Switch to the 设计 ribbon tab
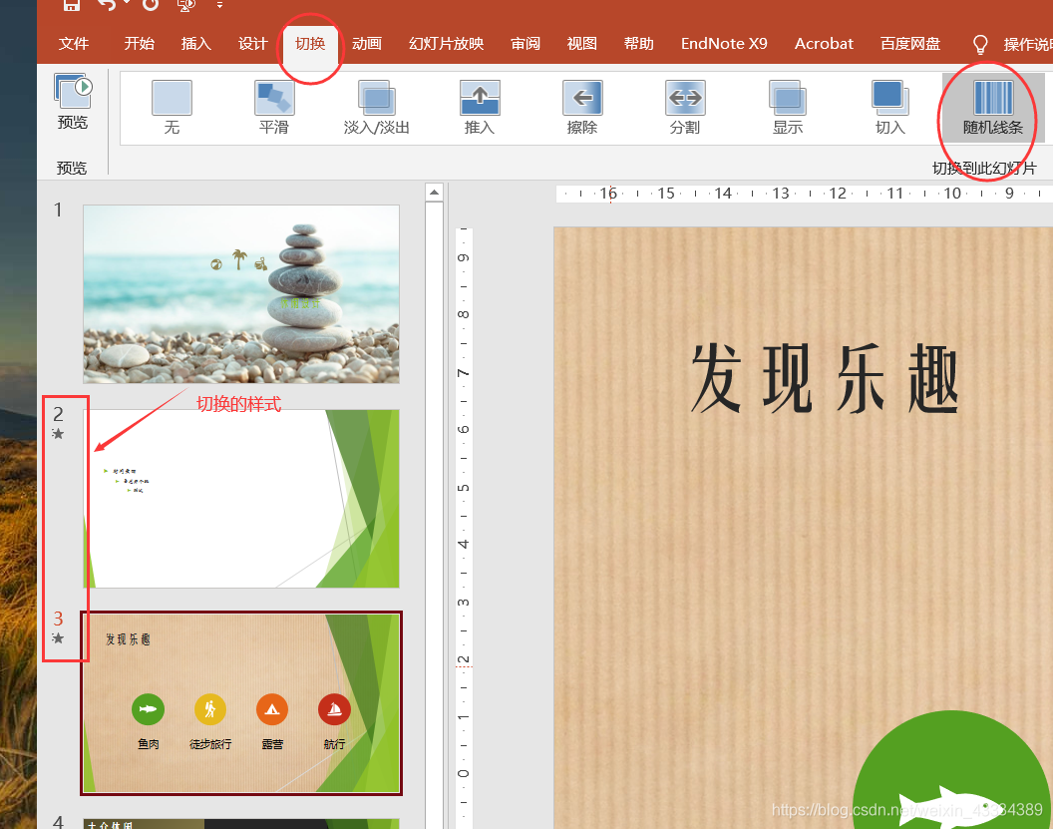Screen dimensions: 1053x829 (253, 44)
